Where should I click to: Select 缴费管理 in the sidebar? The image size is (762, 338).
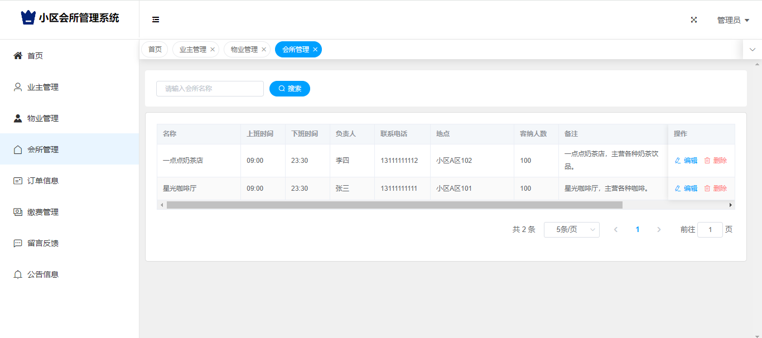(x=43, y=212)
